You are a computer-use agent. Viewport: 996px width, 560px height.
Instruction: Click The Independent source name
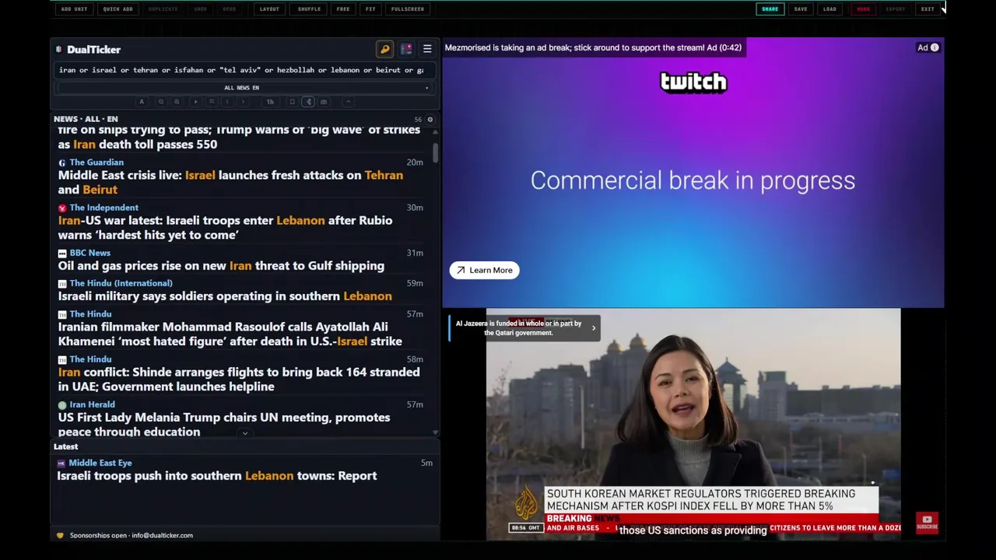(103, 208)
